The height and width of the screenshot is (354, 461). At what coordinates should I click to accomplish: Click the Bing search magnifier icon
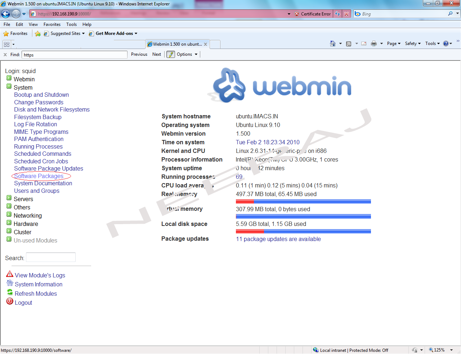450,14
